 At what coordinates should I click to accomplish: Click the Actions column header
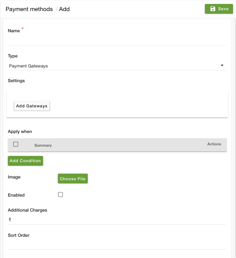(x=214, y=144)
